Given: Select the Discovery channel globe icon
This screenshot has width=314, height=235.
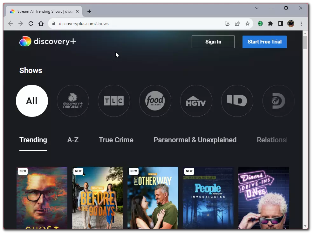Looking at the screenshot, I should pyautogui.click(x=278, y=101).
